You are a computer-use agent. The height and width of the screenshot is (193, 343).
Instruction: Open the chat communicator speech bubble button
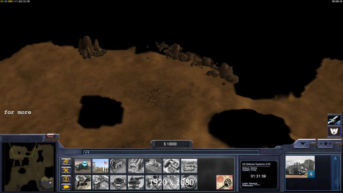tap(66, 187)
